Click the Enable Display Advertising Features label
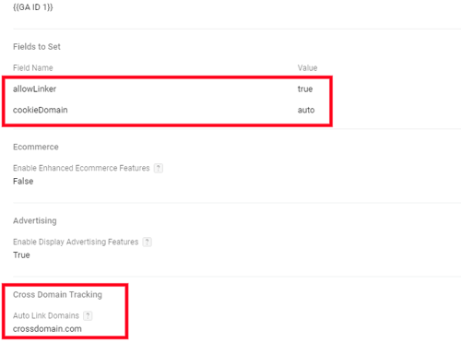The height and width of the screenshot is (343, 461). click(76, 242)
